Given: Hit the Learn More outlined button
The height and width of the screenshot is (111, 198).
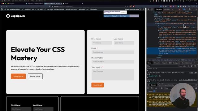Looking at the screenshot, I should [x=35, y=76].
